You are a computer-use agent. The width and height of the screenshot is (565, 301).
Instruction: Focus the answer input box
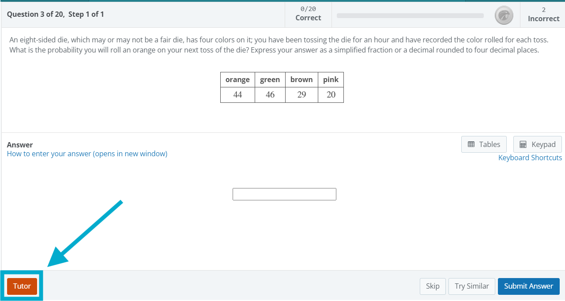click(284, 194)
